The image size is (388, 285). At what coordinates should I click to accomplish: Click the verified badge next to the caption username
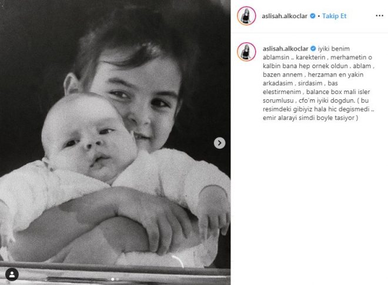coord(313,49)
